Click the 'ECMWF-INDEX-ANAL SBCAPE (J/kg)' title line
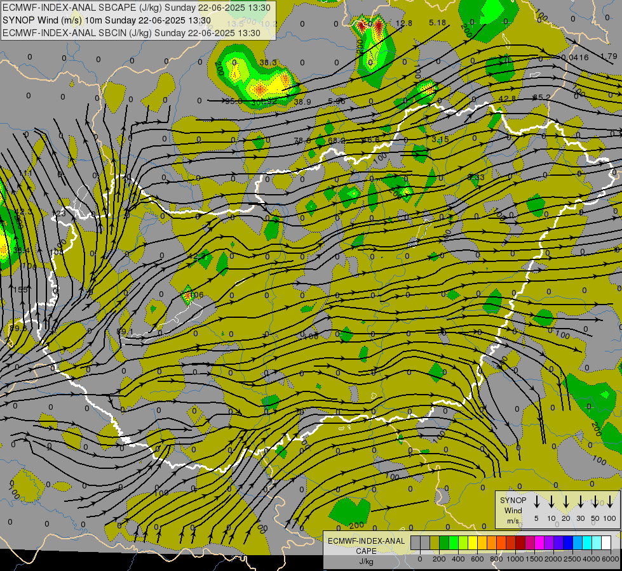The width and height of the screenshot is (622, 571). click(137, 8)
